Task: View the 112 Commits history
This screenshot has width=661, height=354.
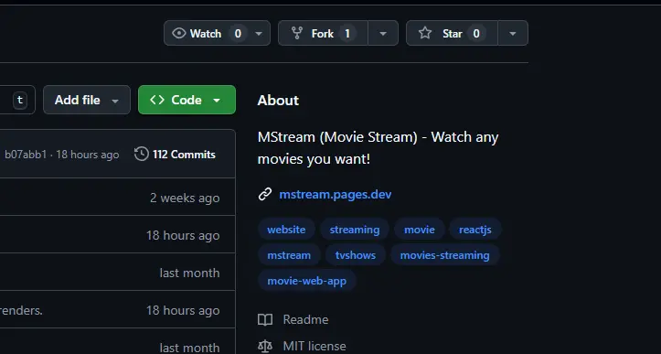Action: coord(175,155)
